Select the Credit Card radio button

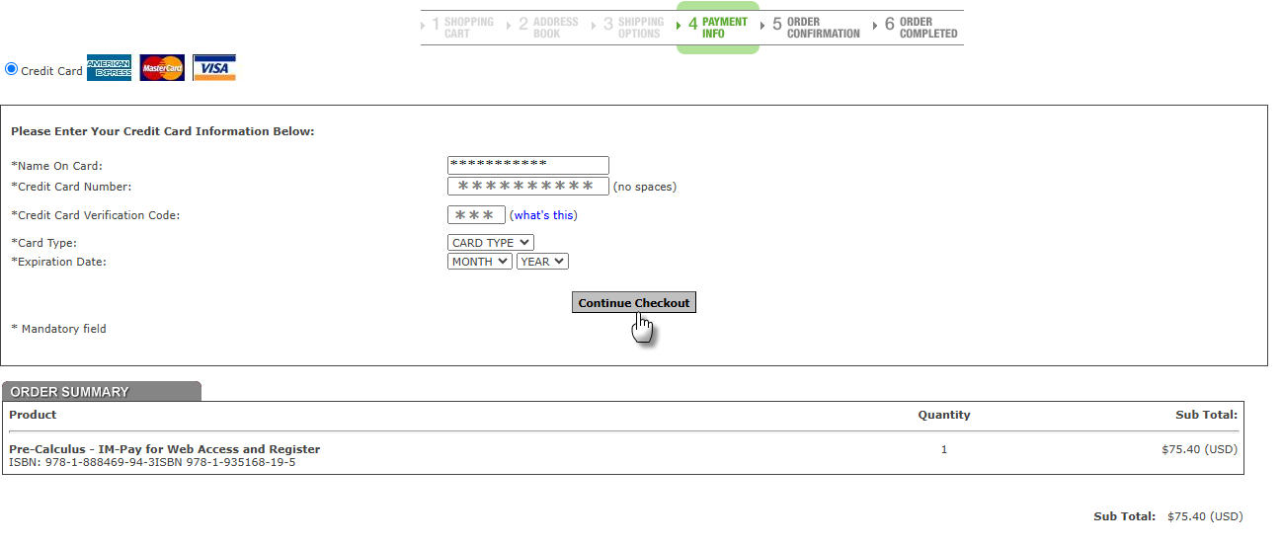click(12, 69)
